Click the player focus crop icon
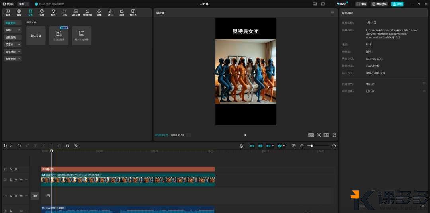This screenshot has width=430, height=213. tap(319, 135)
